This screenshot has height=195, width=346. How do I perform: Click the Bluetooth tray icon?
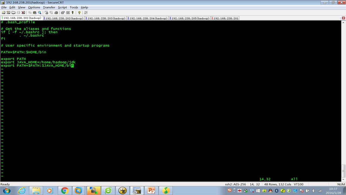(x=277, y=191)
